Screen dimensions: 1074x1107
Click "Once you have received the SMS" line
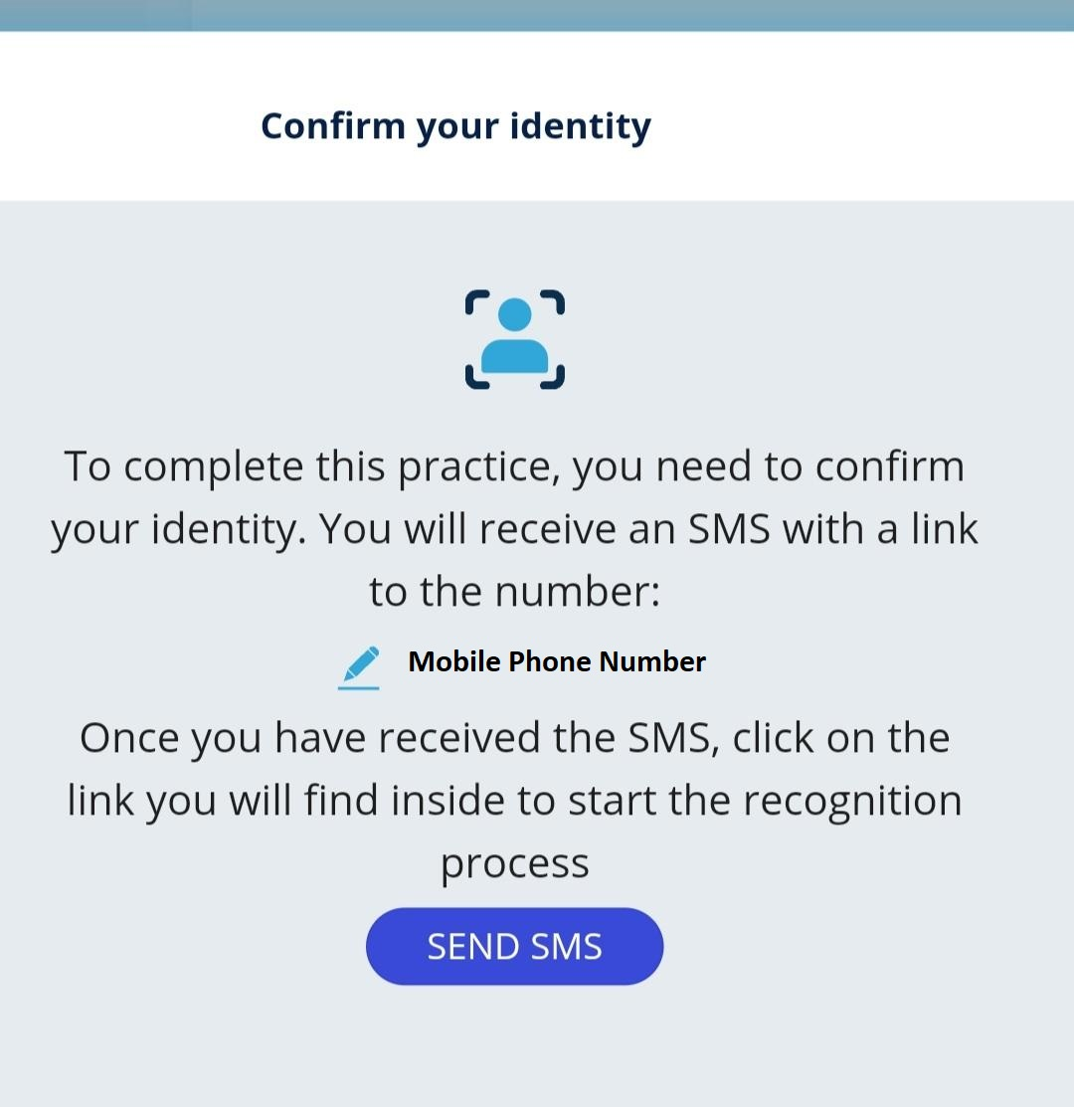tap(514, 738)
